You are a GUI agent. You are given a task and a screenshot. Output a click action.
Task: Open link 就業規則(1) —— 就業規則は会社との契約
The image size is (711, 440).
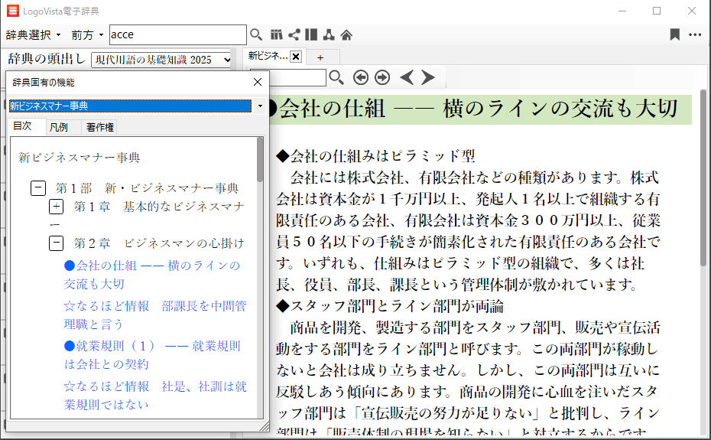(152, 355)
